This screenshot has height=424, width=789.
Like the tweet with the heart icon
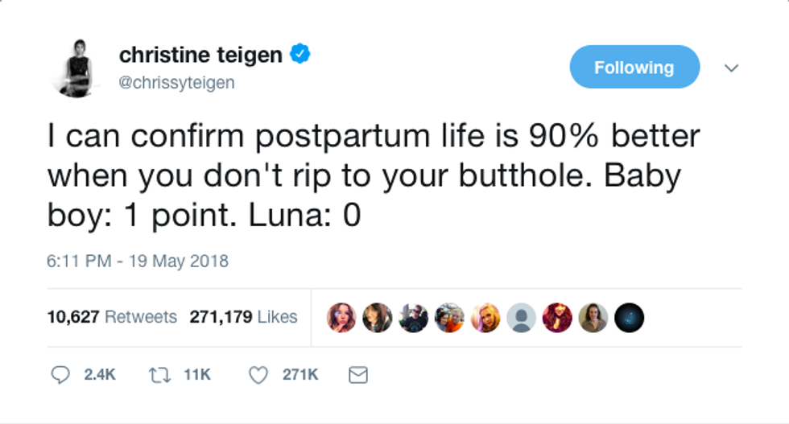point(258,375)
